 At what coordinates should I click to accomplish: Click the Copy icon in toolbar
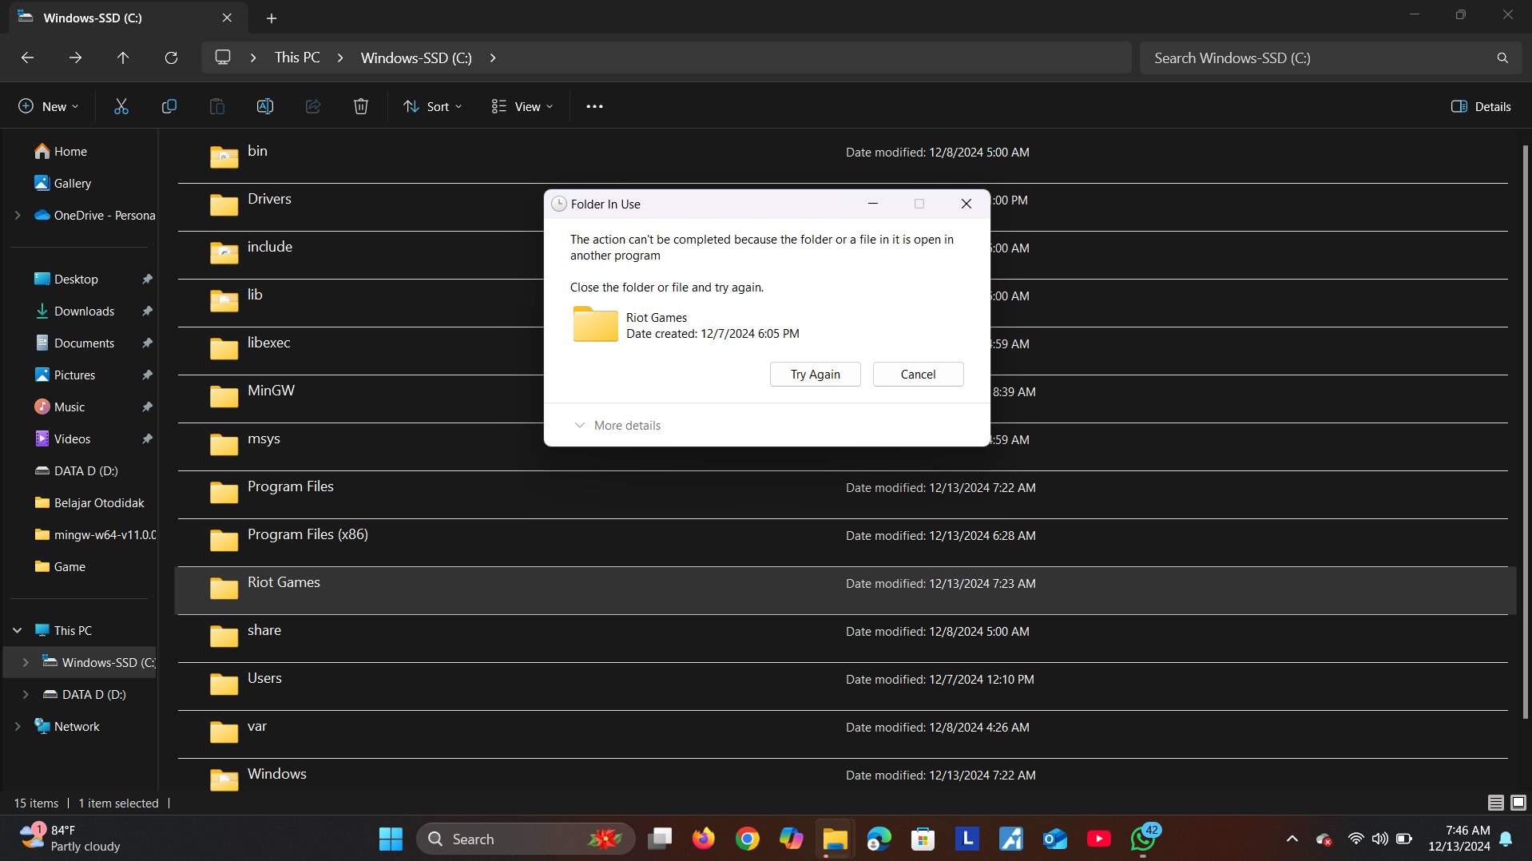(x=169, y=106)
